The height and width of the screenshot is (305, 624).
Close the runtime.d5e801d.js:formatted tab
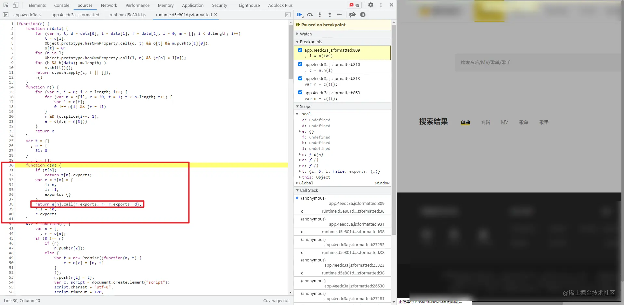(215, 14)
